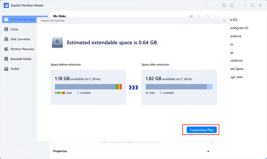Minimize the EaseUS window
267x159 pixels.
[245, 6]
